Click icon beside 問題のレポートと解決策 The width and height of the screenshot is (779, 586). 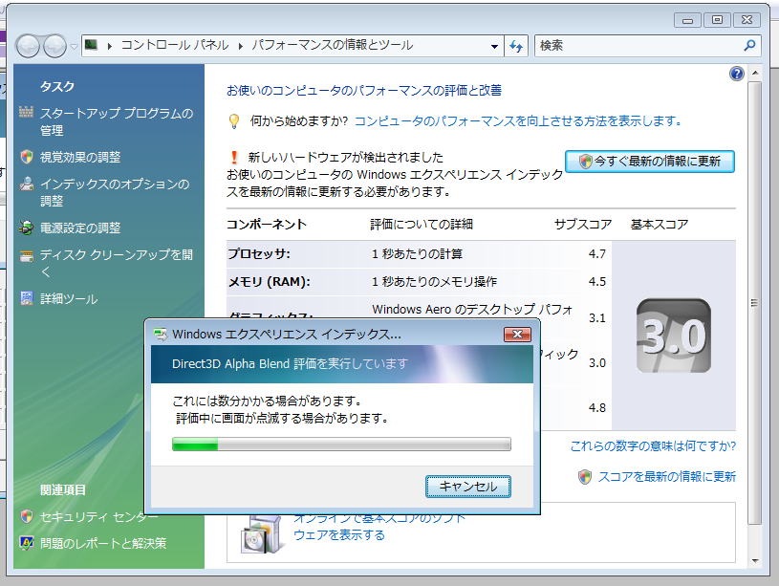[x=27, y=543]
